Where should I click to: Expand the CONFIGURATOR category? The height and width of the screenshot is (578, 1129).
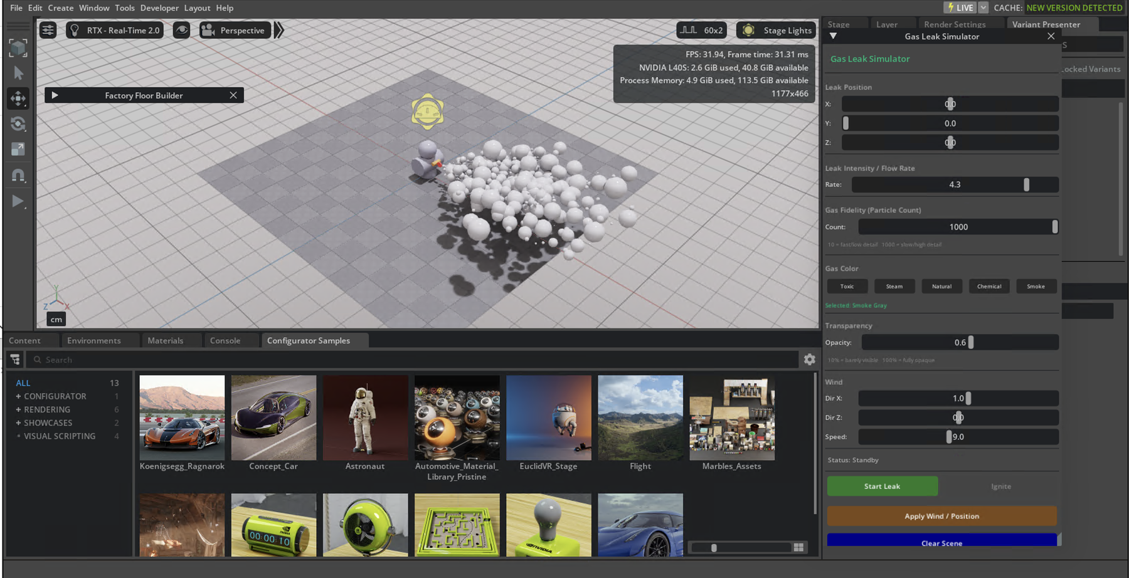point(55,396)
